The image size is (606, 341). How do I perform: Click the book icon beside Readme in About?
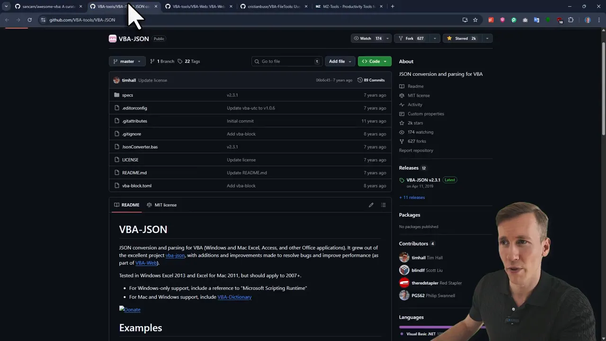click(402, 86)
